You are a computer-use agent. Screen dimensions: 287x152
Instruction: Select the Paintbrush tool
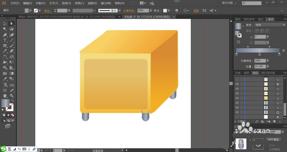[11, 46]
